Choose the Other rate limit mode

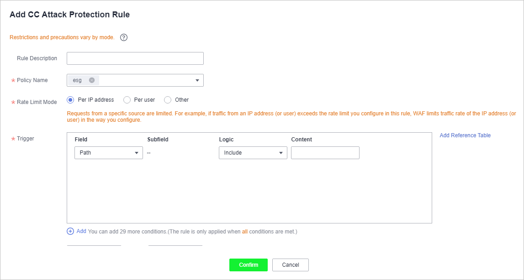pyautogui.click(x=168, y=100)
